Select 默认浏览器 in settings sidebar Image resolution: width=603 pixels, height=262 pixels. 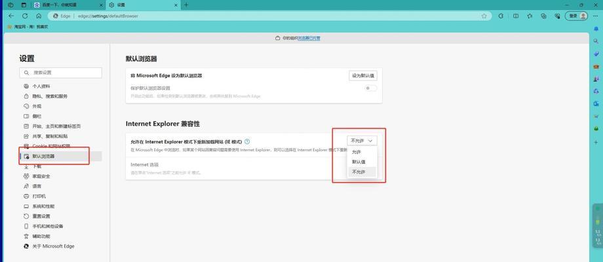click(61, 157)
